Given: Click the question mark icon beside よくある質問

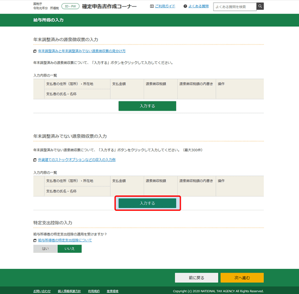Looking at the screenshot, I should tap(185, 6).
